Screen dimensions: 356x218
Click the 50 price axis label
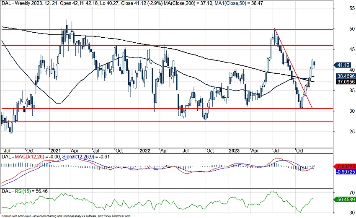click(x=352, y=29)
